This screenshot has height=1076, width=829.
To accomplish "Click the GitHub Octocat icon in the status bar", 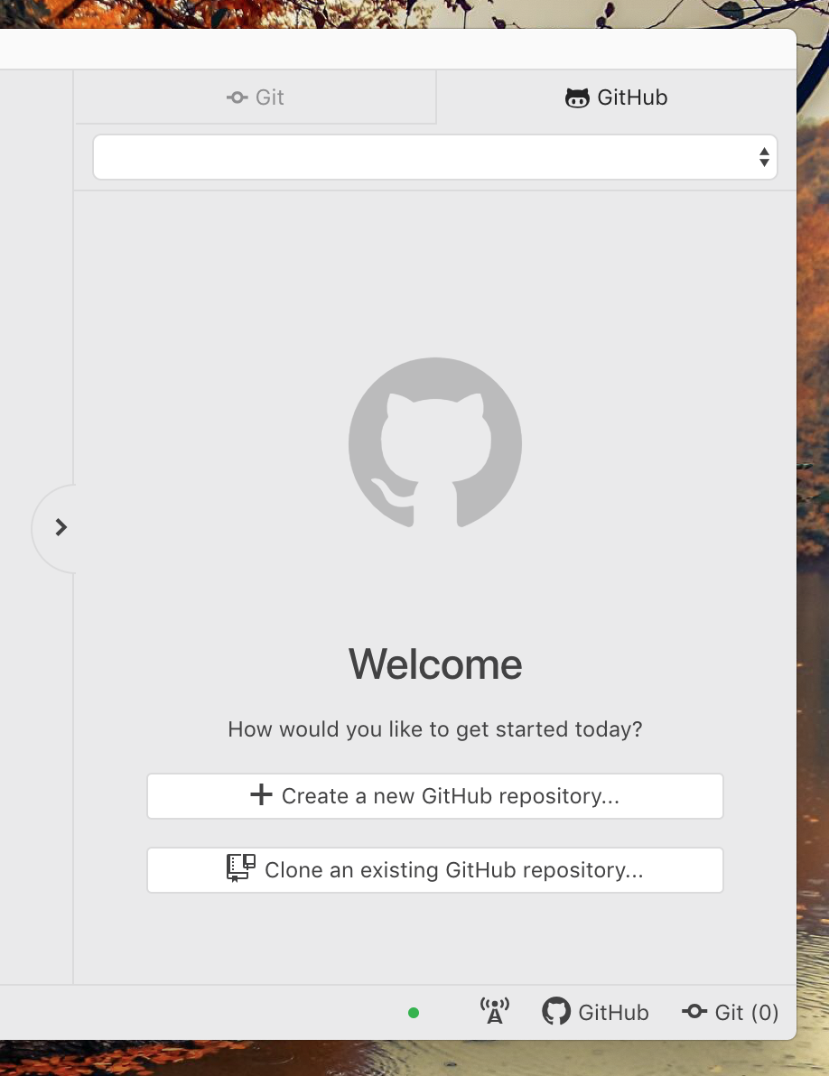I will 556,1011.
